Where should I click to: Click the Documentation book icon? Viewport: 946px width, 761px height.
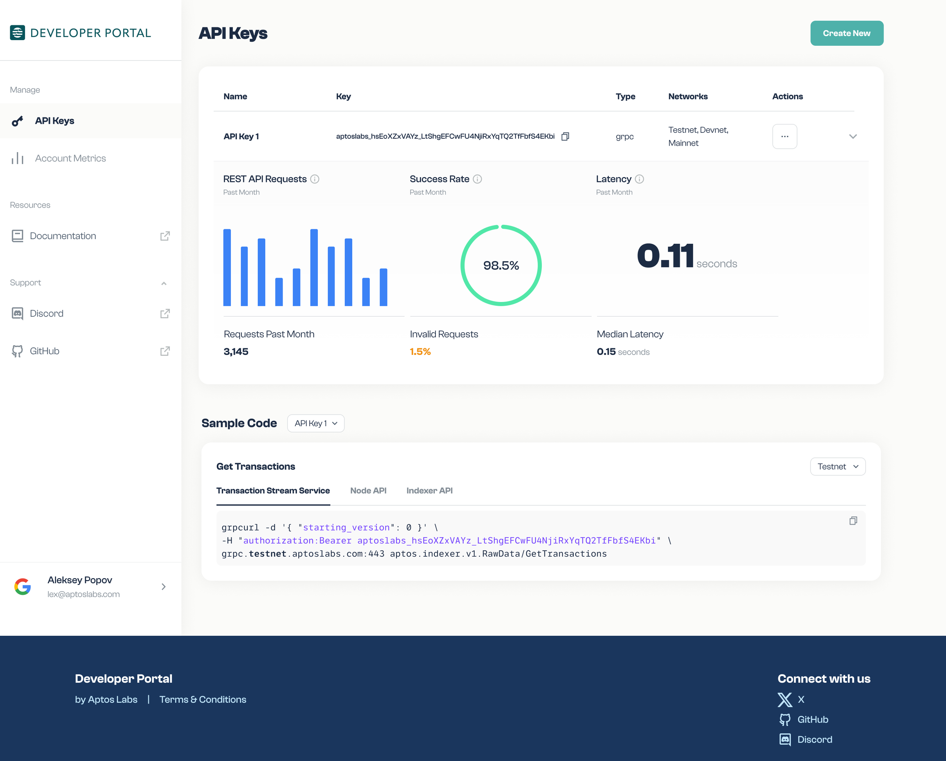point(17,236)
